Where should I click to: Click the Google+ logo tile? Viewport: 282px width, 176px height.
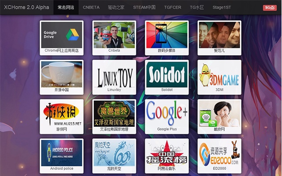167,114
